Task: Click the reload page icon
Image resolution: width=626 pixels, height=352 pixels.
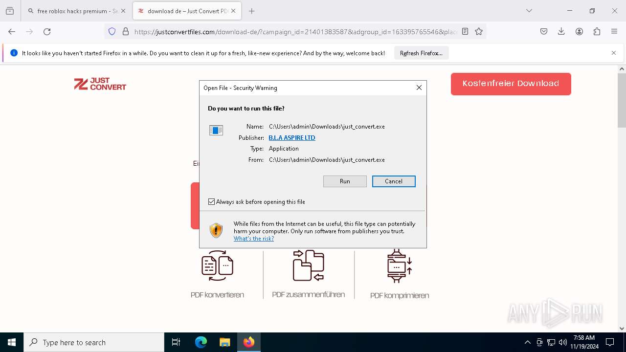Action: point(47,32)
